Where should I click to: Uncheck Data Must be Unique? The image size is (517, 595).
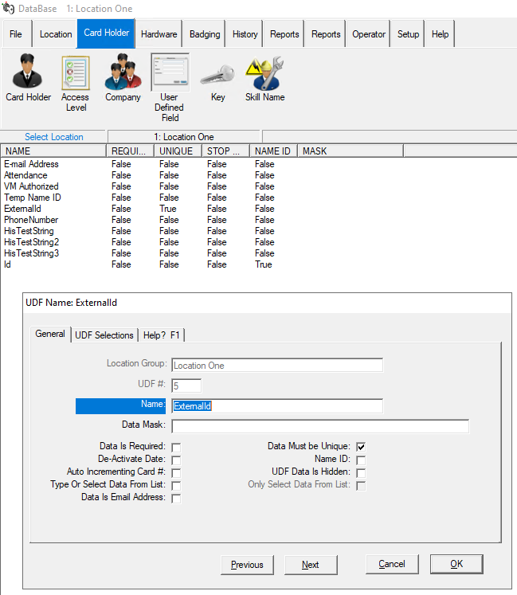(361, 447)
